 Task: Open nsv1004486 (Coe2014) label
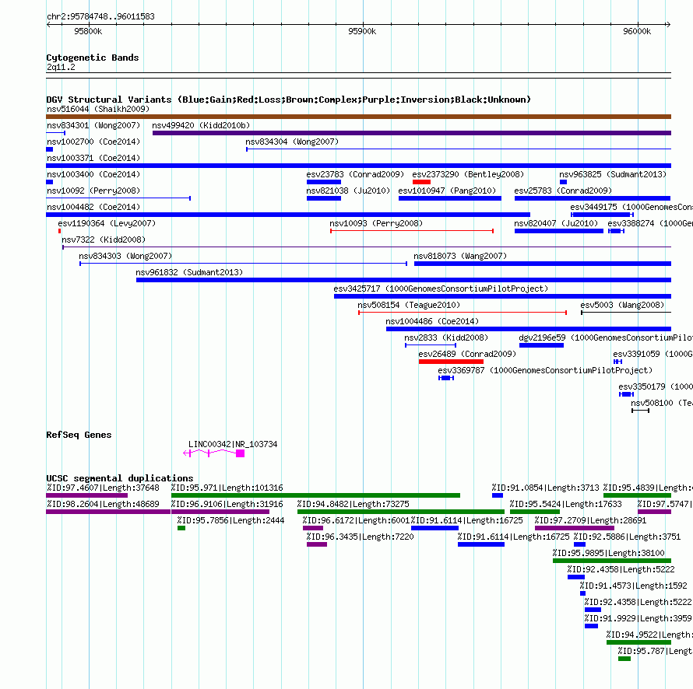click(x=432, y=321)
